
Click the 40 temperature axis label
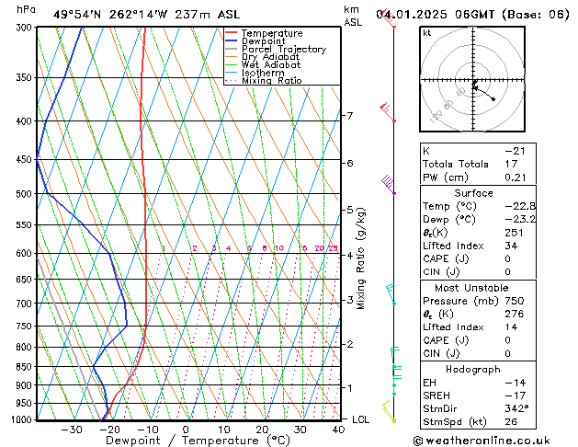pyautogui.click(x=338, y=430)
